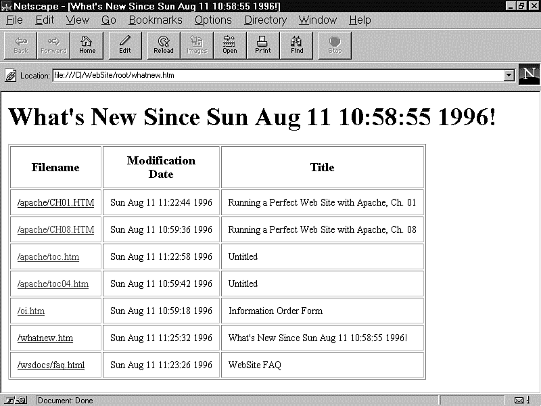Viewport: 541px width, 406px height.
Task: Open the Options menu
Action: 213,20
